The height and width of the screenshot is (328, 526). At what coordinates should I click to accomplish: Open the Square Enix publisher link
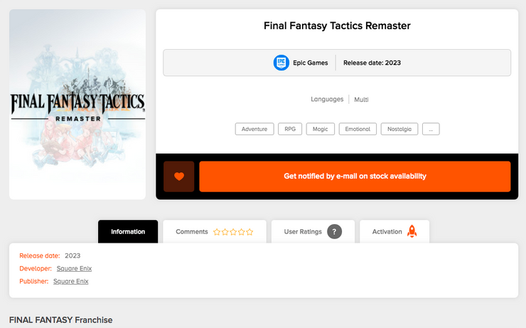point(70,281)
